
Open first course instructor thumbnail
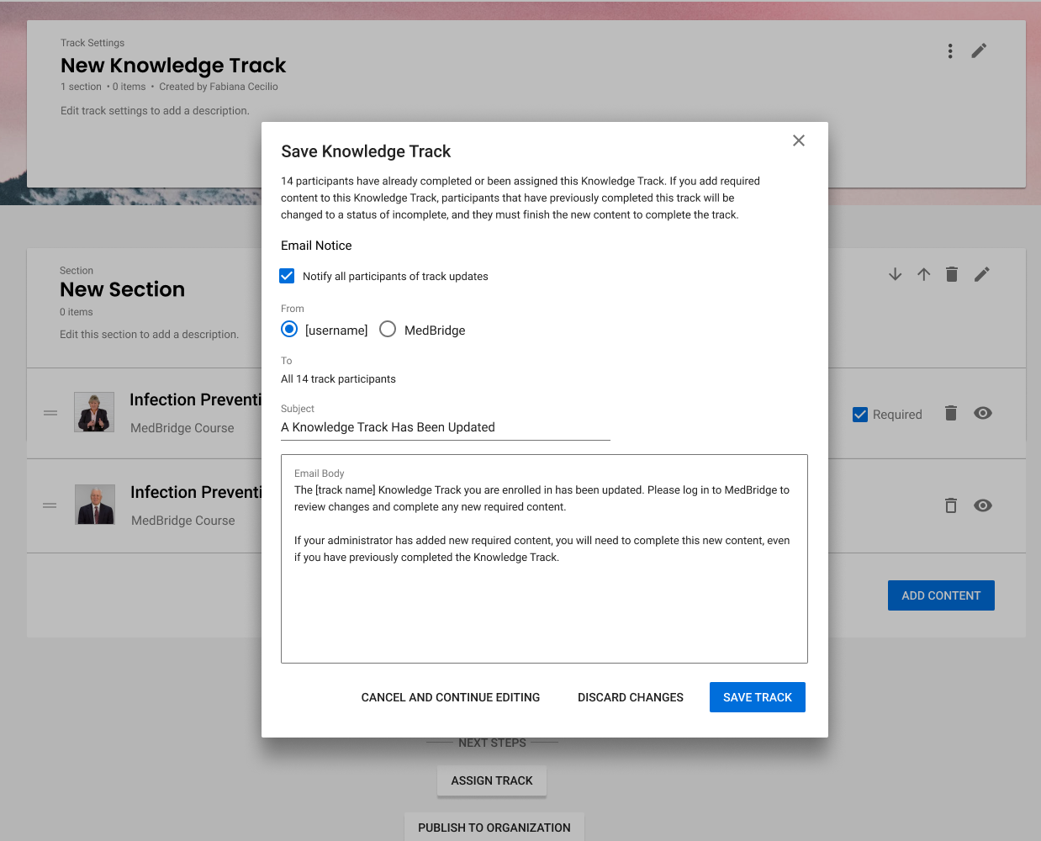(x=94, y=412)
